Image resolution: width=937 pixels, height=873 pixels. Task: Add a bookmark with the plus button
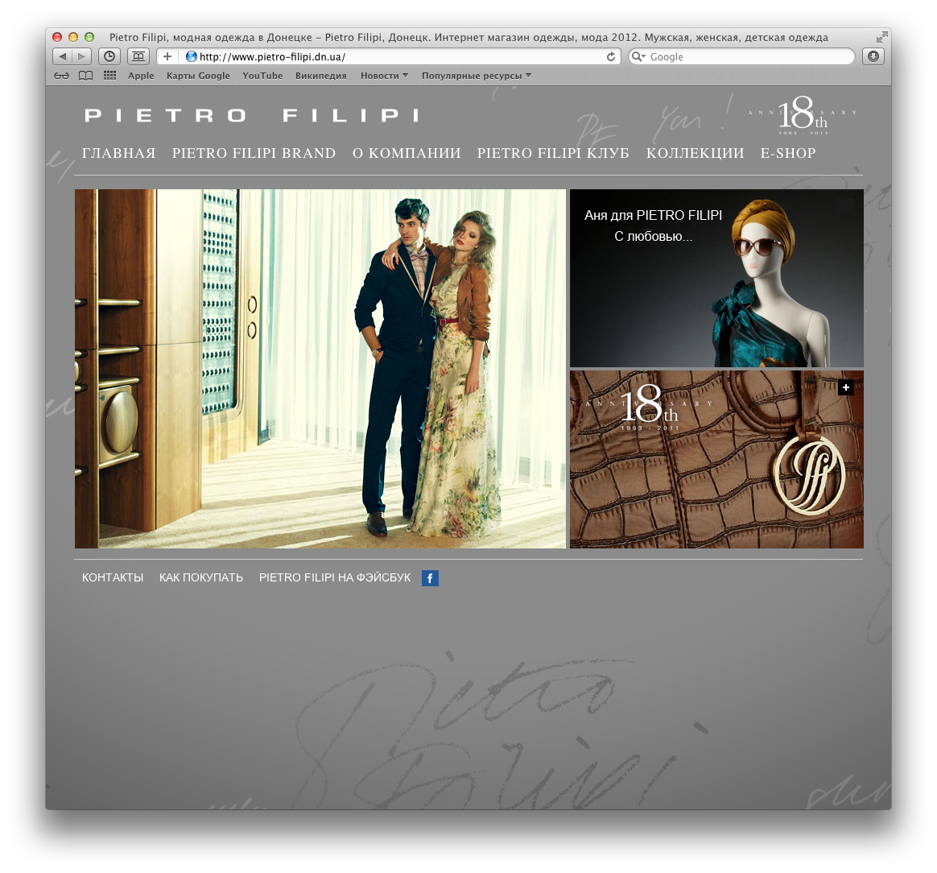(167, 57)
